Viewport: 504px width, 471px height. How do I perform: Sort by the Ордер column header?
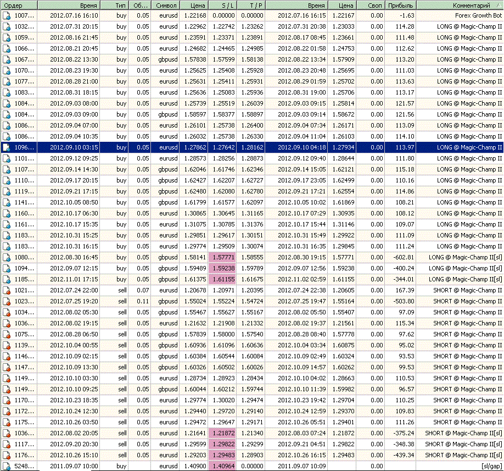19,5
